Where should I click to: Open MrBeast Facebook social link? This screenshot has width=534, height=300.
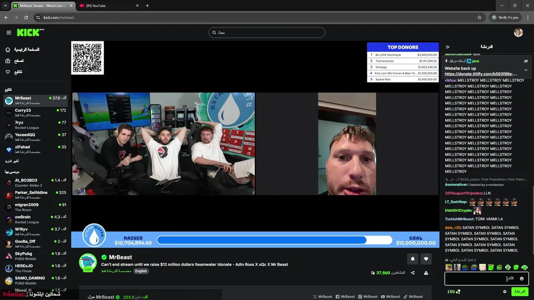click(345, 297)
